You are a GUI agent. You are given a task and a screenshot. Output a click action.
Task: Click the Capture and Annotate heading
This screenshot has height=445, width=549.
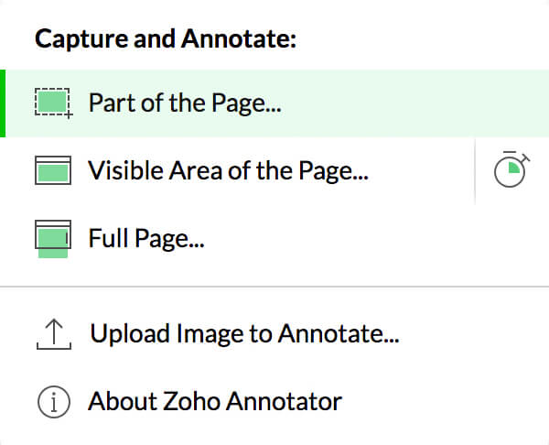tap(166, 38)
